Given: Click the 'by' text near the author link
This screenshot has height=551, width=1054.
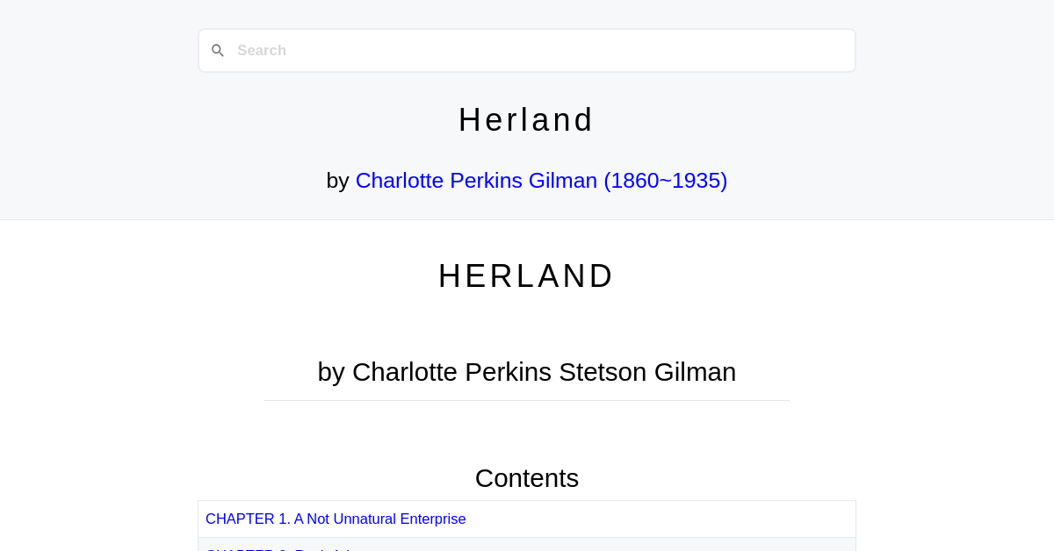Looking at the screenshot, I should tap(339, 180).
